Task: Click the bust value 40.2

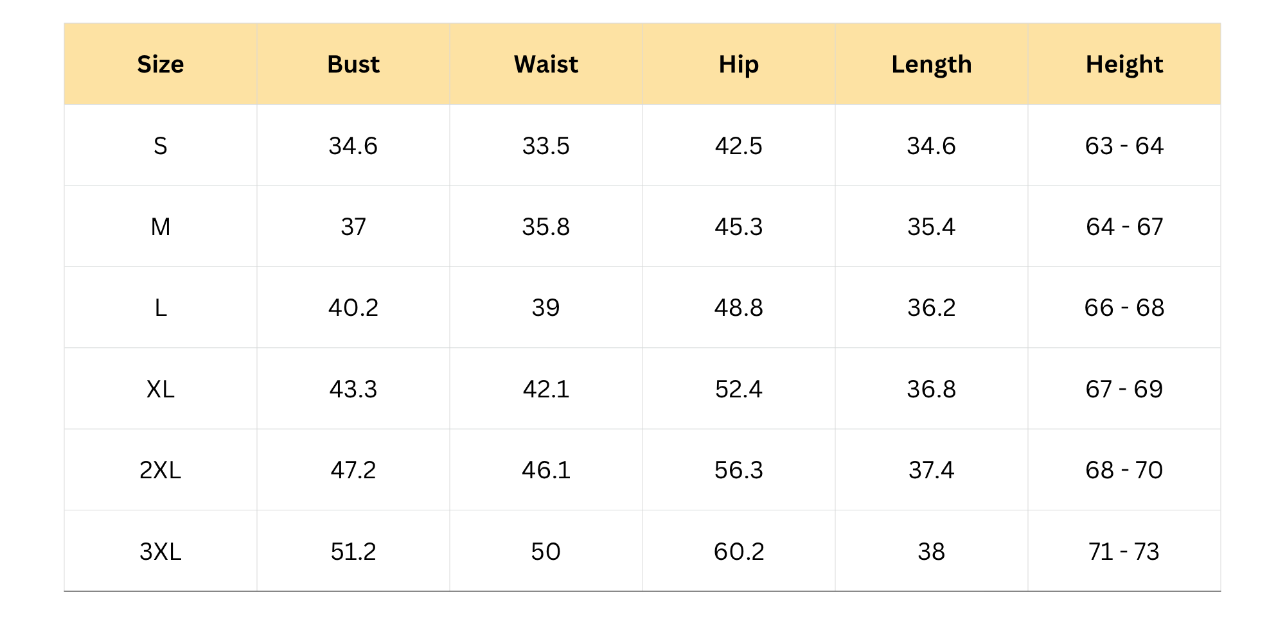Action: [x=353, y=308]
